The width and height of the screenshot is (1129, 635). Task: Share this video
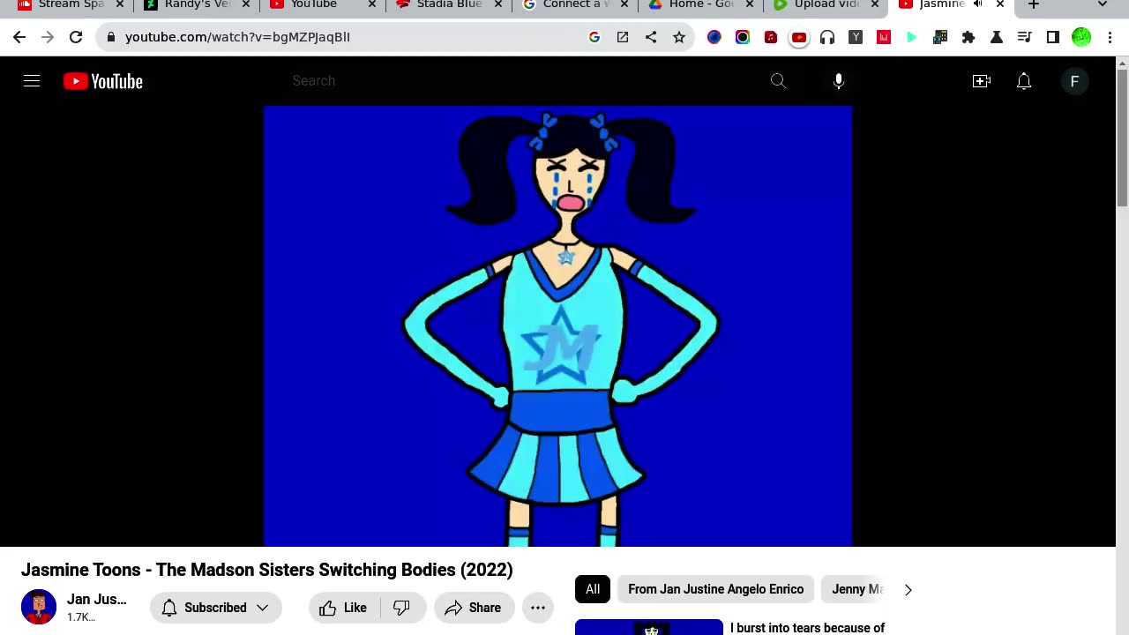tap(474, 608)
